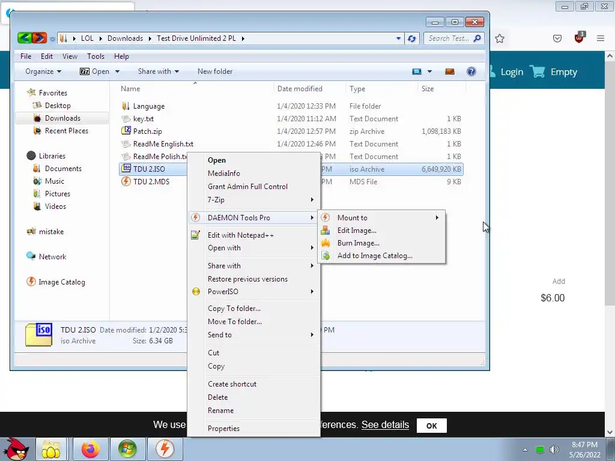
Task: Expand the Mount to submenu arrow
Action: pos(437,217)
